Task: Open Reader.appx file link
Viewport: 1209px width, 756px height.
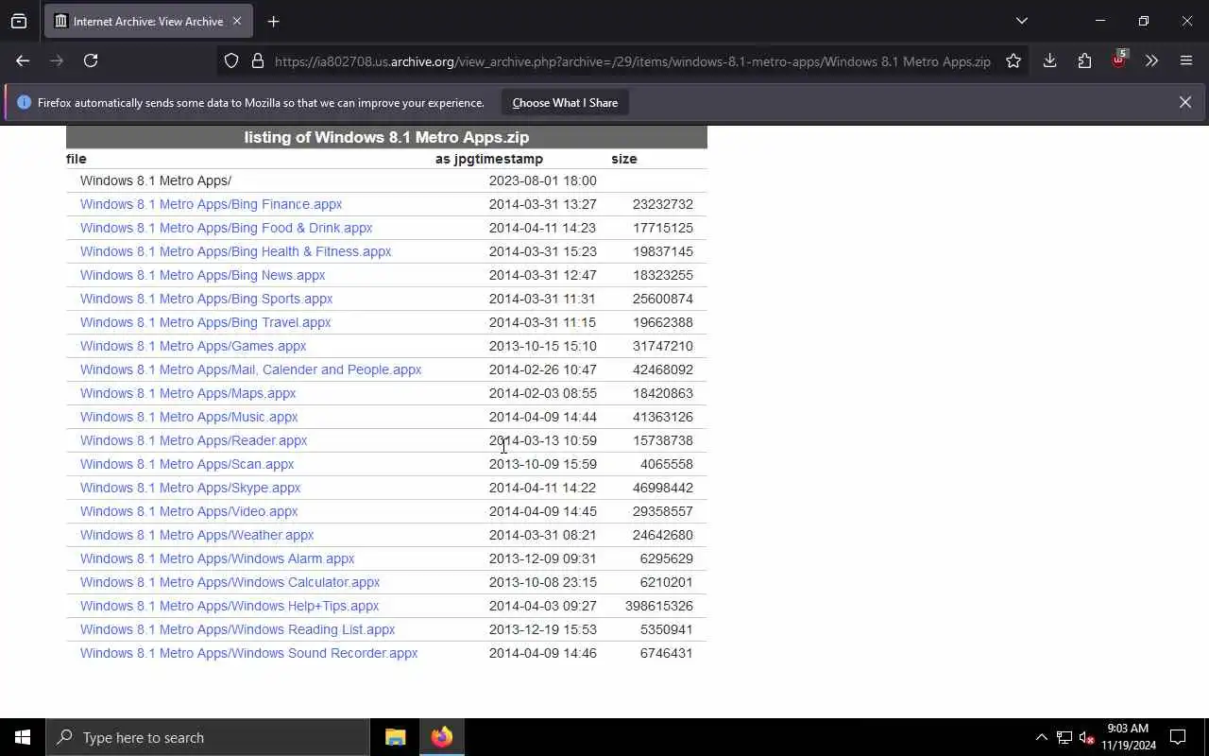Action: 194,440
